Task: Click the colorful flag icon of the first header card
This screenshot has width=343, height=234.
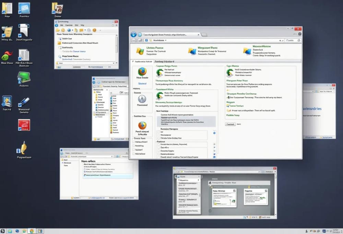Action: click(x=140, y=51)
